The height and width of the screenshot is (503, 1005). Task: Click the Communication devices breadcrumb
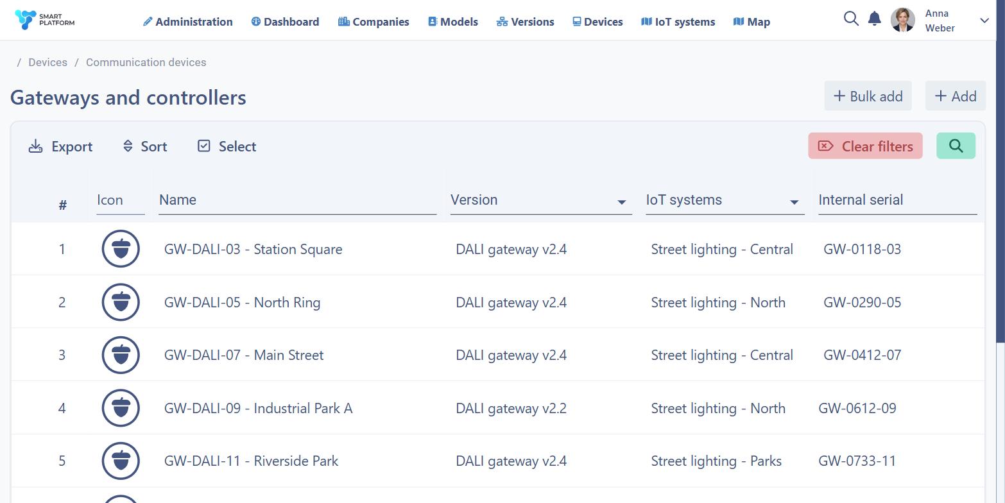tap(146, 62)
